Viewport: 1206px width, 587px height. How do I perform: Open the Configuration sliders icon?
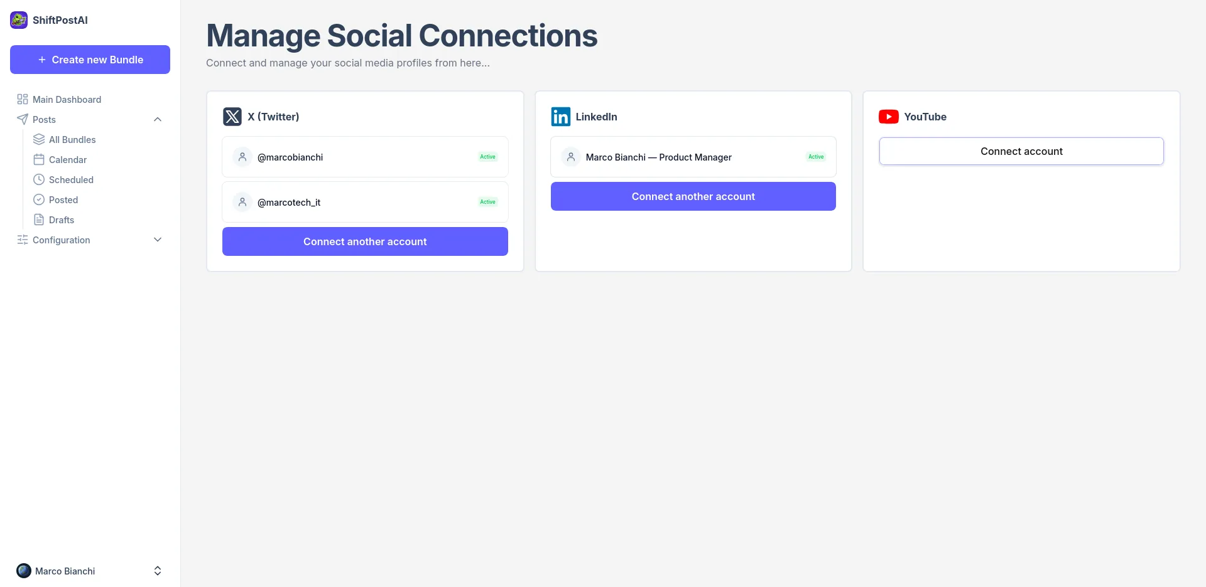click(x=23, y=240)
